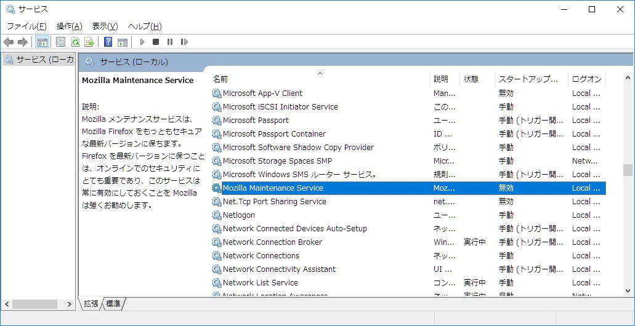The image size is (635, 326).
Task: Switch to the 拡張 tab
Action: 91,303
